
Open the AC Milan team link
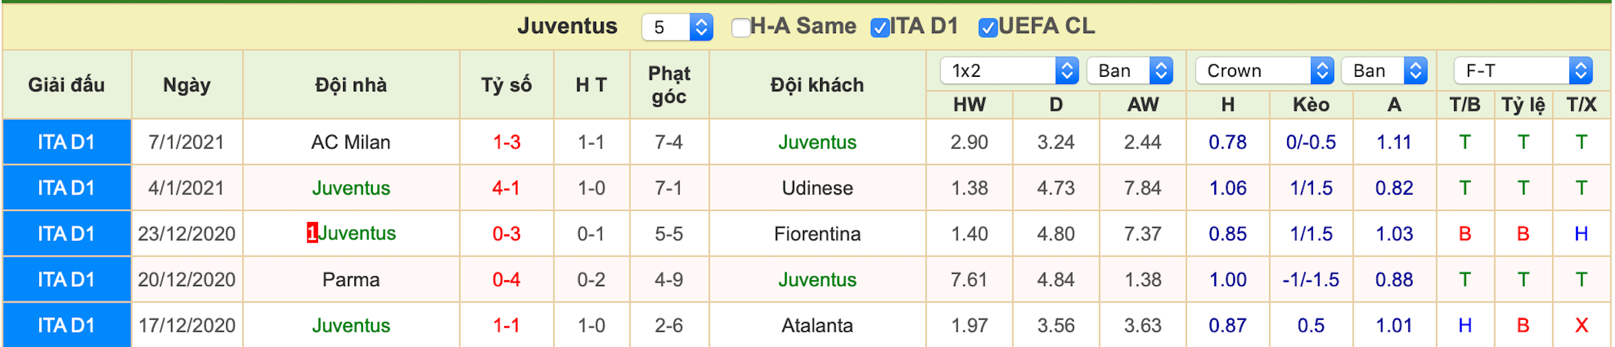[x=351, y=142]
